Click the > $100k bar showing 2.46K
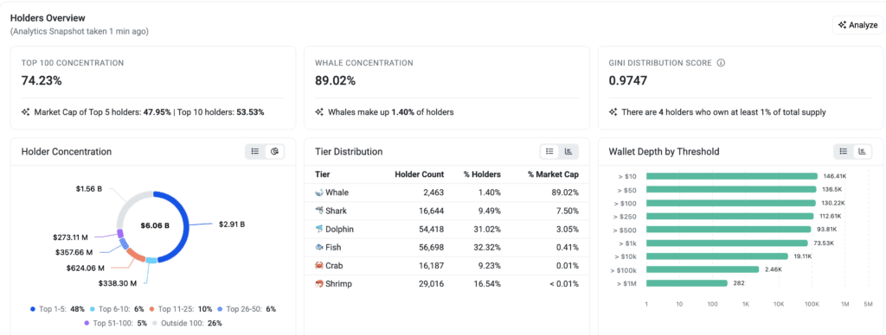This screenshot has height=335, width=886. pos(703,269)
